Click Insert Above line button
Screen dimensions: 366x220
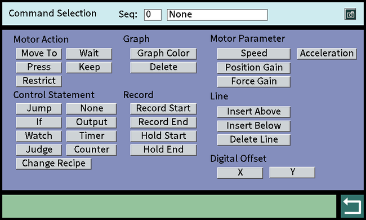254,112
